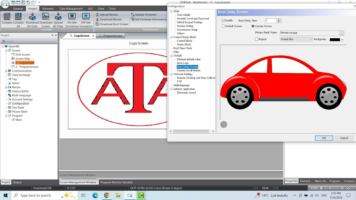Expand the Communication tree node
The height and width of the screenshot is (200, 356).
point(6,71)
